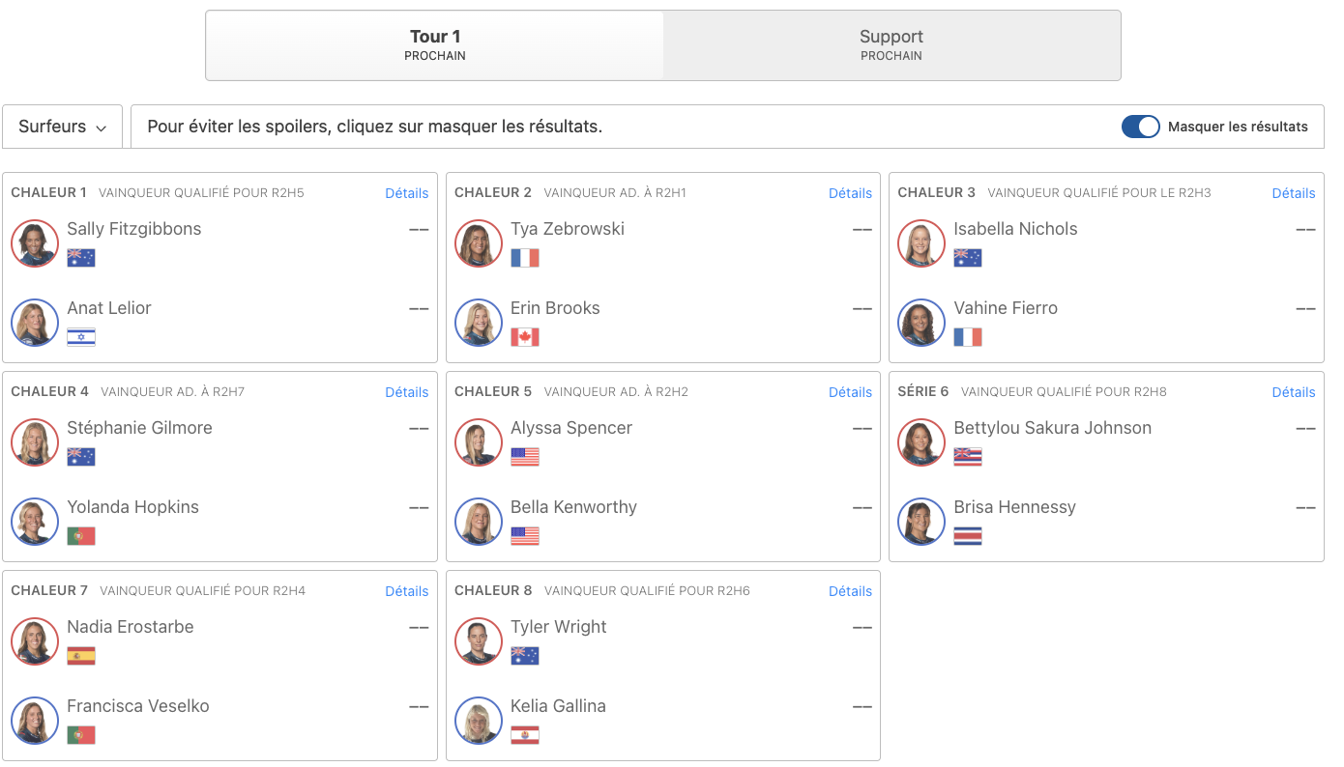
Task: Select Alyssa Spencer's name in Chaleur 5
Action: pos(571,428)
